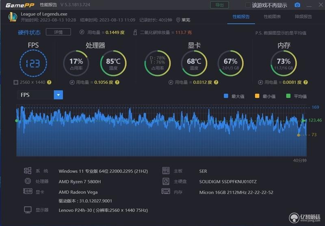Click the Windows system icon in specs list
The image size is (325, 226).
point(28,171)
